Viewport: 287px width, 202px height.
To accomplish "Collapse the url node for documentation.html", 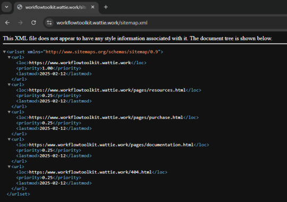I will point(9,139).
